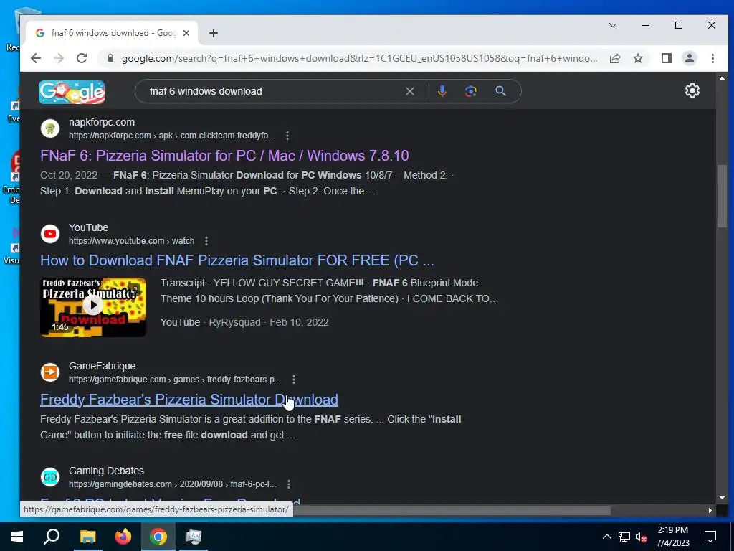Open Chrome's three-dot menu

[x=712, y=58]
